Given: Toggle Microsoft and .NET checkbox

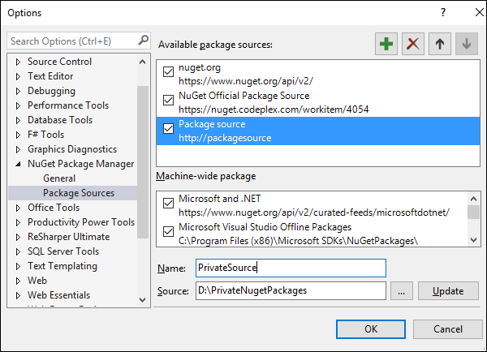Looking at the screenshot, I should tap(168, 203).
